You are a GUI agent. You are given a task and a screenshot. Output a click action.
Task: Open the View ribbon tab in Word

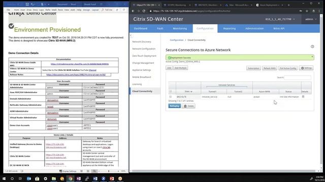(x=67, y=10)
